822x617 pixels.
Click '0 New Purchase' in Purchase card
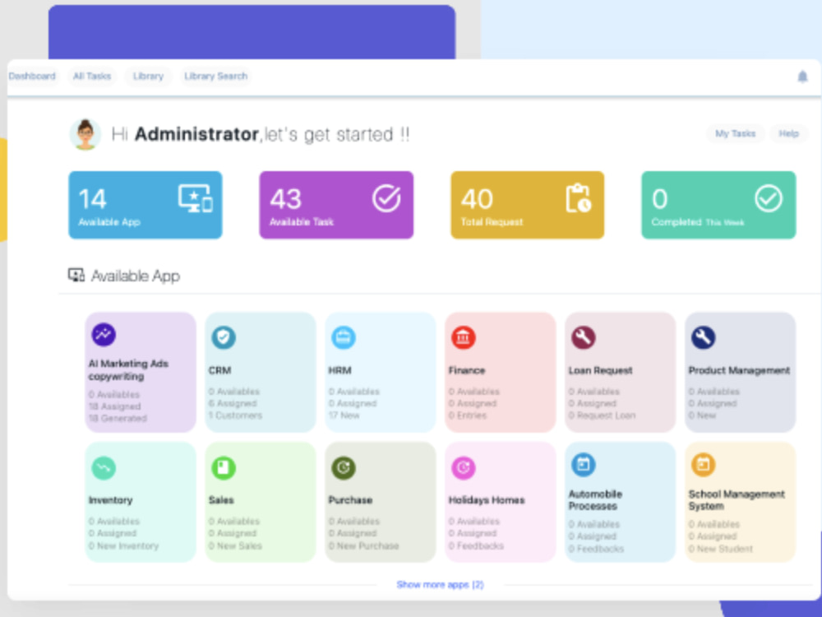click(x=363, y=545)
